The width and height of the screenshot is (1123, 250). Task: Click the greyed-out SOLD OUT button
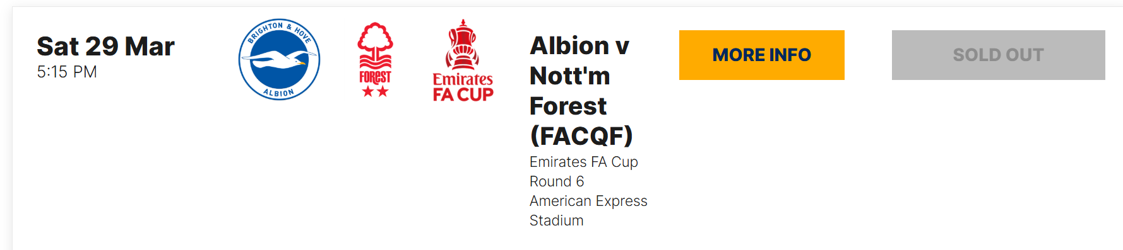click(998, 55)
